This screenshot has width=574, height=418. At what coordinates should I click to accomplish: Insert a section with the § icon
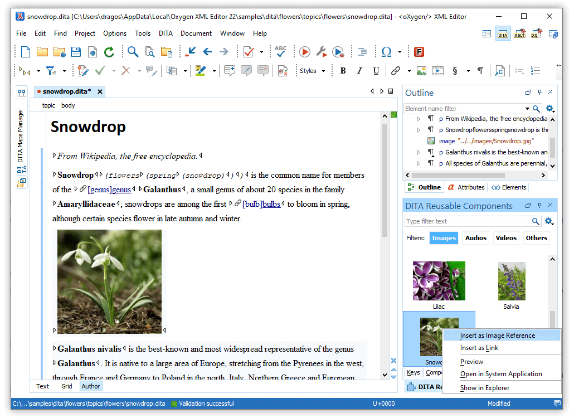coord(455,71)
